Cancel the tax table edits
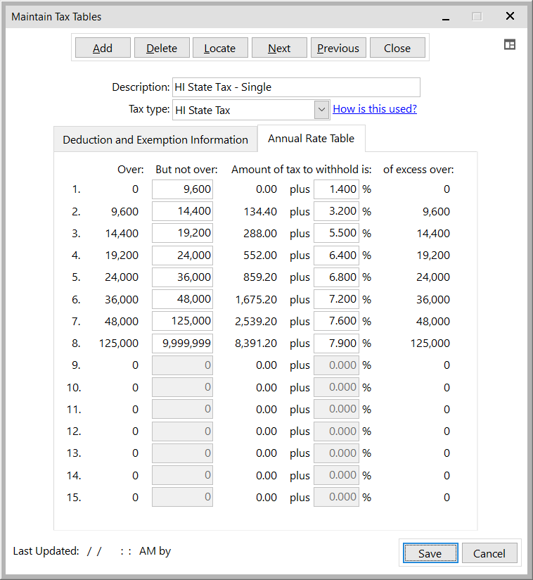Viewport: 533px width, 580px height. click(489, 553)
